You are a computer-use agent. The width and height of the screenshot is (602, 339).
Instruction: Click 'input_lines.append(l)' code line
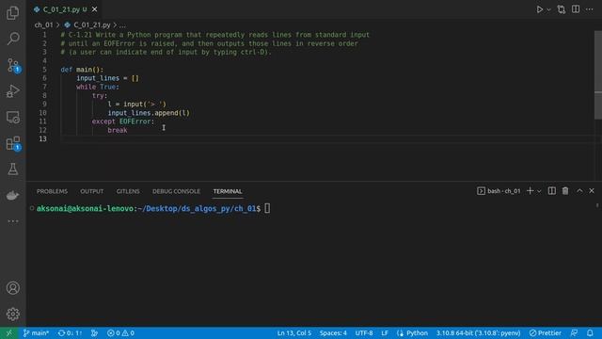point(149,113)
